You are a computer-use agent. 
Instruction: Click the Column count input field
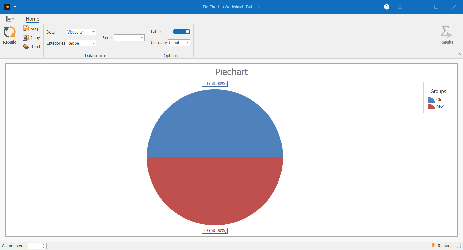click(x=35, y=246)
